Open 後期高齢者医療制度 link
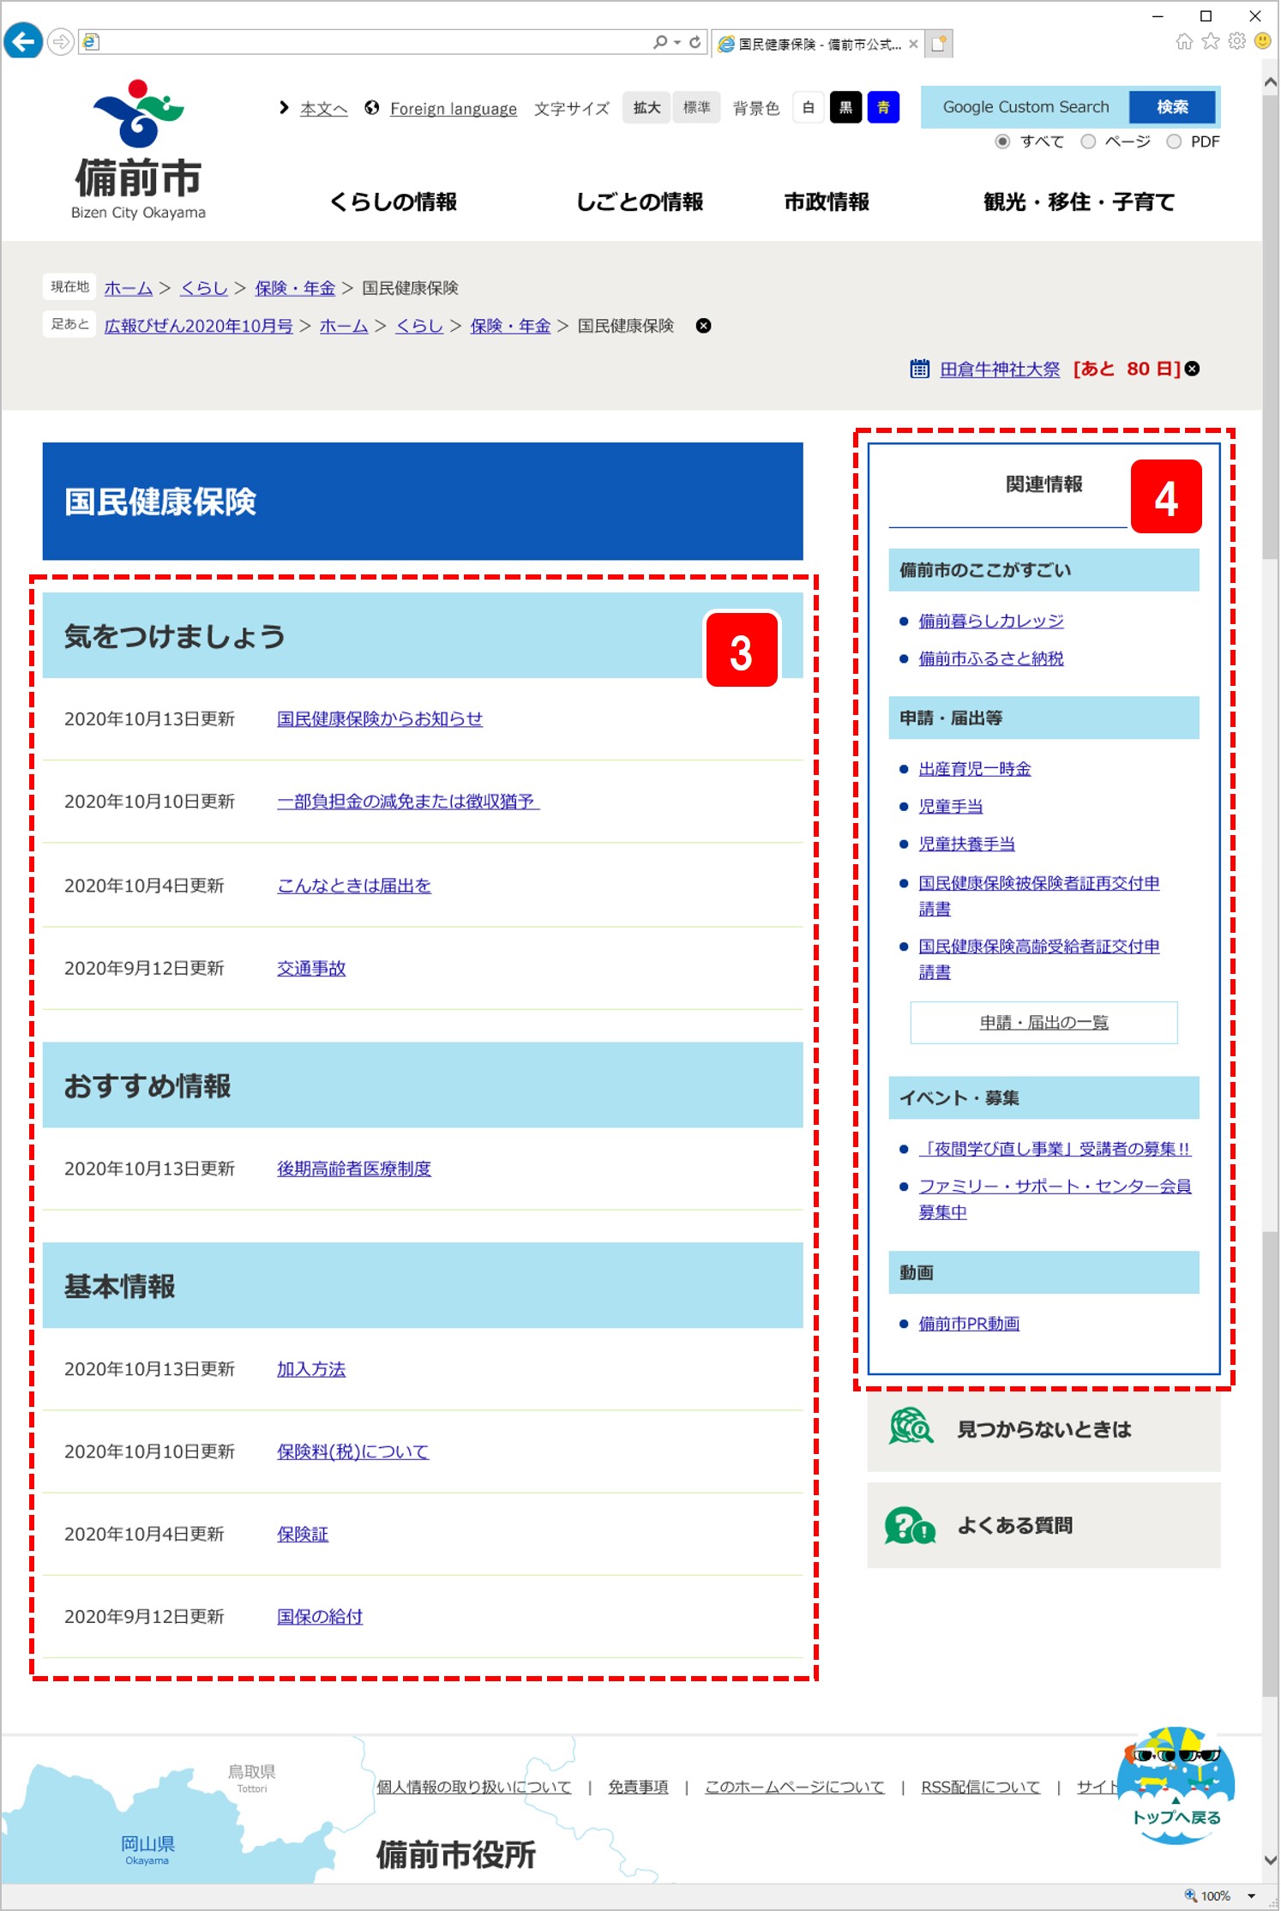This screenshot has width=1281, height=1911. (354, 1169)
